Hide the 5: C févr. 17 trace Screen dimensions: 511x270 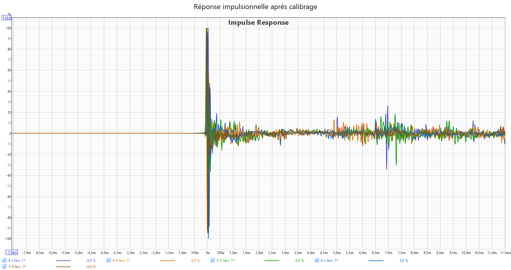click(213, 260)
